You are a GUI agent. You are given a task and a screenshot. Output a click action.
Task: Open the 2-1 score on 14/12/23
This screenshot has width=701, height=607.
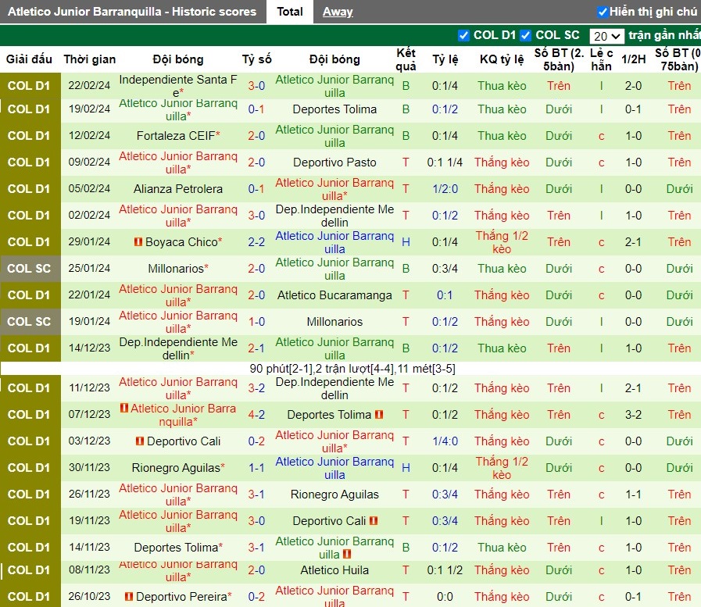point(256,348)
